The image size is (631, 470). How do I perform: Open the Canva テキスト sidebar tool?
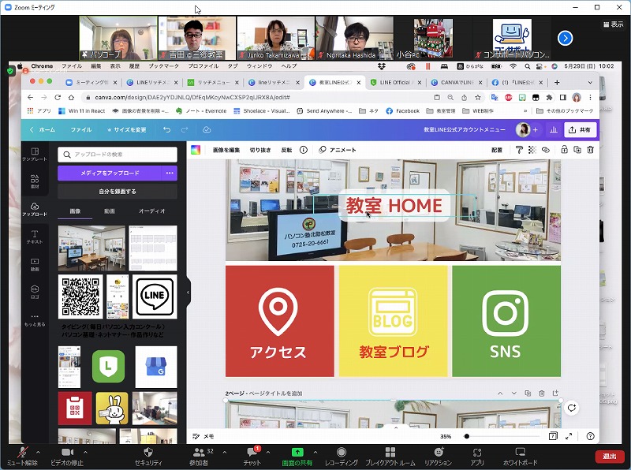pos(35,236)
